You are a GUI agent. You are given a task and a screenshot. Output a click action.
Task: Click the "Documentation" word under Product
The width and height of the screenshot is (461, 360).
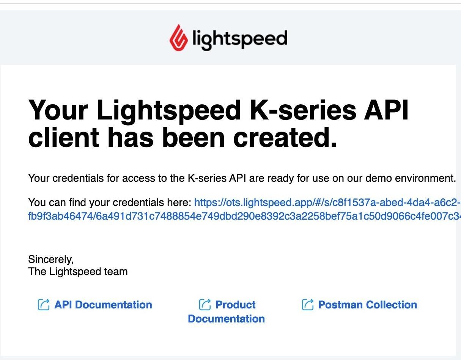click(226, 319)
